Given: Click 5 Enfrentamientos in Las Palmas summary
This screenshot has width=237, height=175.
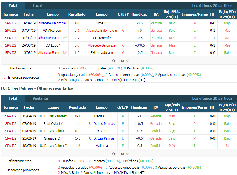Looking at the screenshot, I should (17, 161).
